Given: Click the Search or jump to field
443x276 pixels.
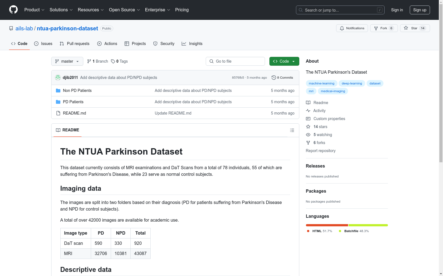Looking at the screenshot, I should coord(340,10).
